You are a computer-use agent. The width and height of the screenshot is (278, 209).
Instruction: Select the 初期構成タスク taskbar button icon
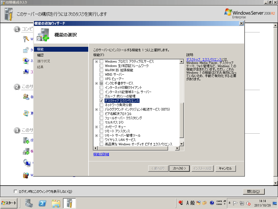pos(69,203)
